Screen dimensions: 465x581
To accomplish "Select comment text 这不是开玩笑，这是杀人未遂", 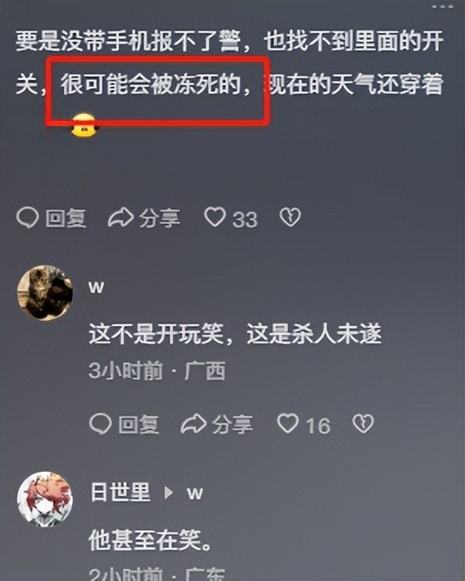I will pos(235,334).
